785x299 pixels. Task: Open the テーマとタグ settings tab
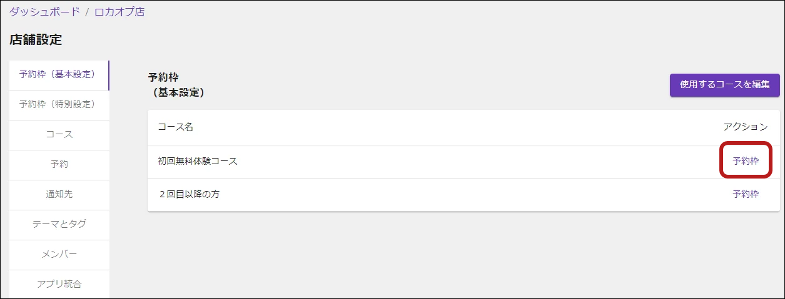[x=59, y=225]
